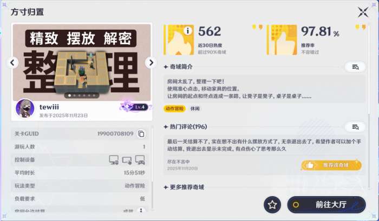The image size is (379, 221).
Task: Advance to the next preview image
Action: tap(151, 63)
